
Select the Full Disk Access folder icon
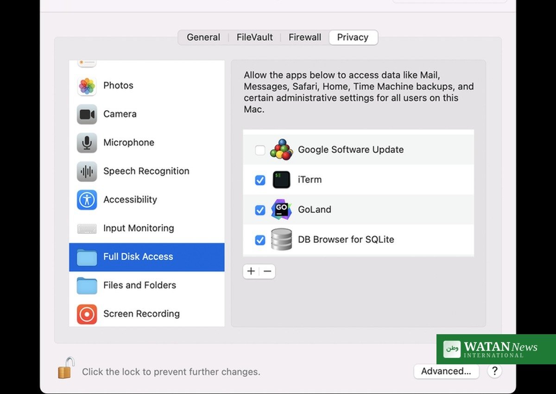click(x=87, y=257)
